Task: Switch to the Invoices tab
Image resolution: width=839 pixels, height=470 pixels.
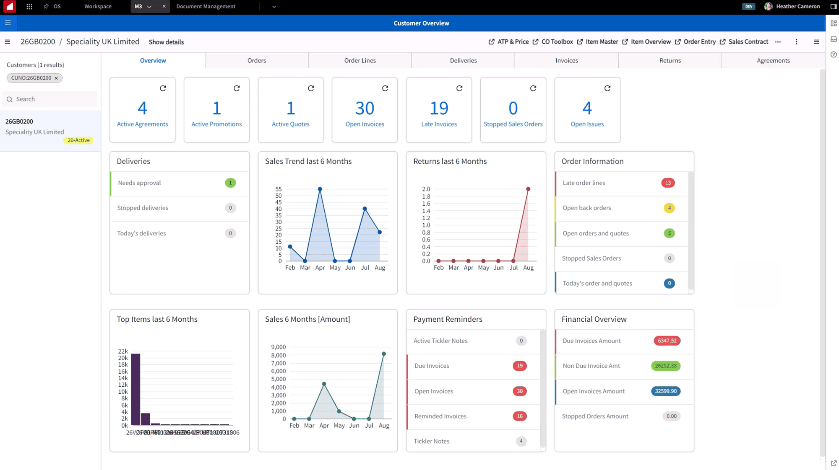Action: [x=567, y=60]
